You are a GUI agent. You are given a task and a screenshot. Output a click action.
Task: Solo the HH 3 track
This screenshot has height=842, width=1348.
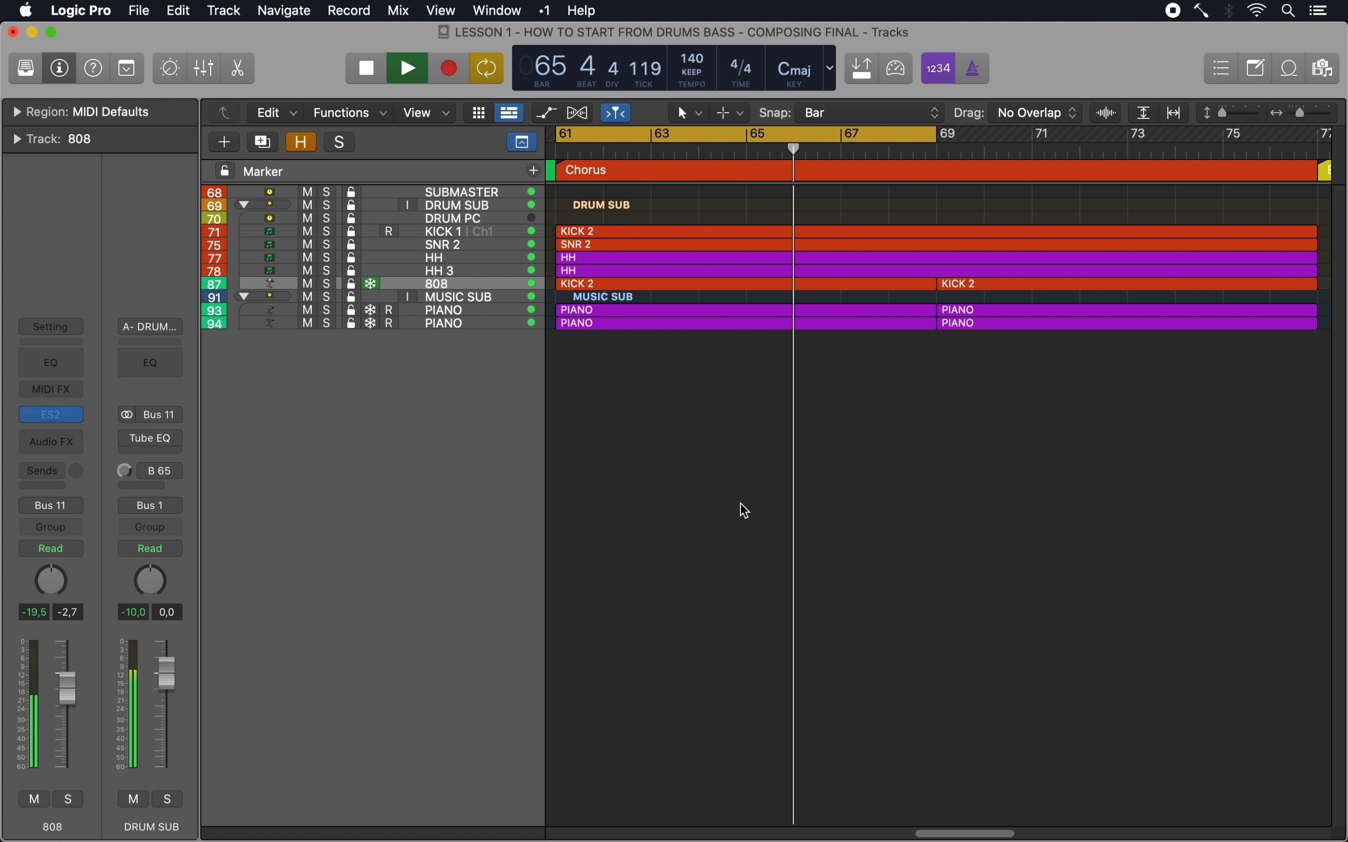click(x=327, y=270)
